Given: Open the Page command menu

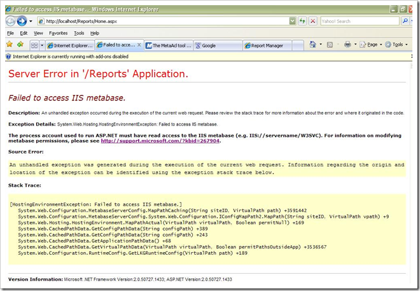Looking at the screenshot, I should point(371,45).
